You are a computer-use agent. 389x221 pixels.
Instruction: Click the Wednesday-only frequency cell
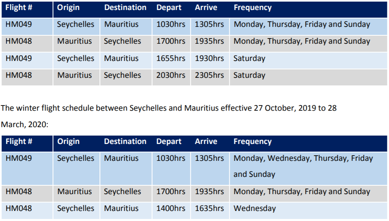pyautogui.click(x=255, y=209)
